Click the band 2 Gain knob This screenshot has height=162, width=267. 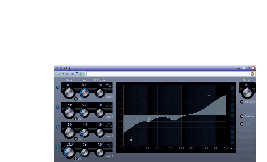(x=69, y=133)
